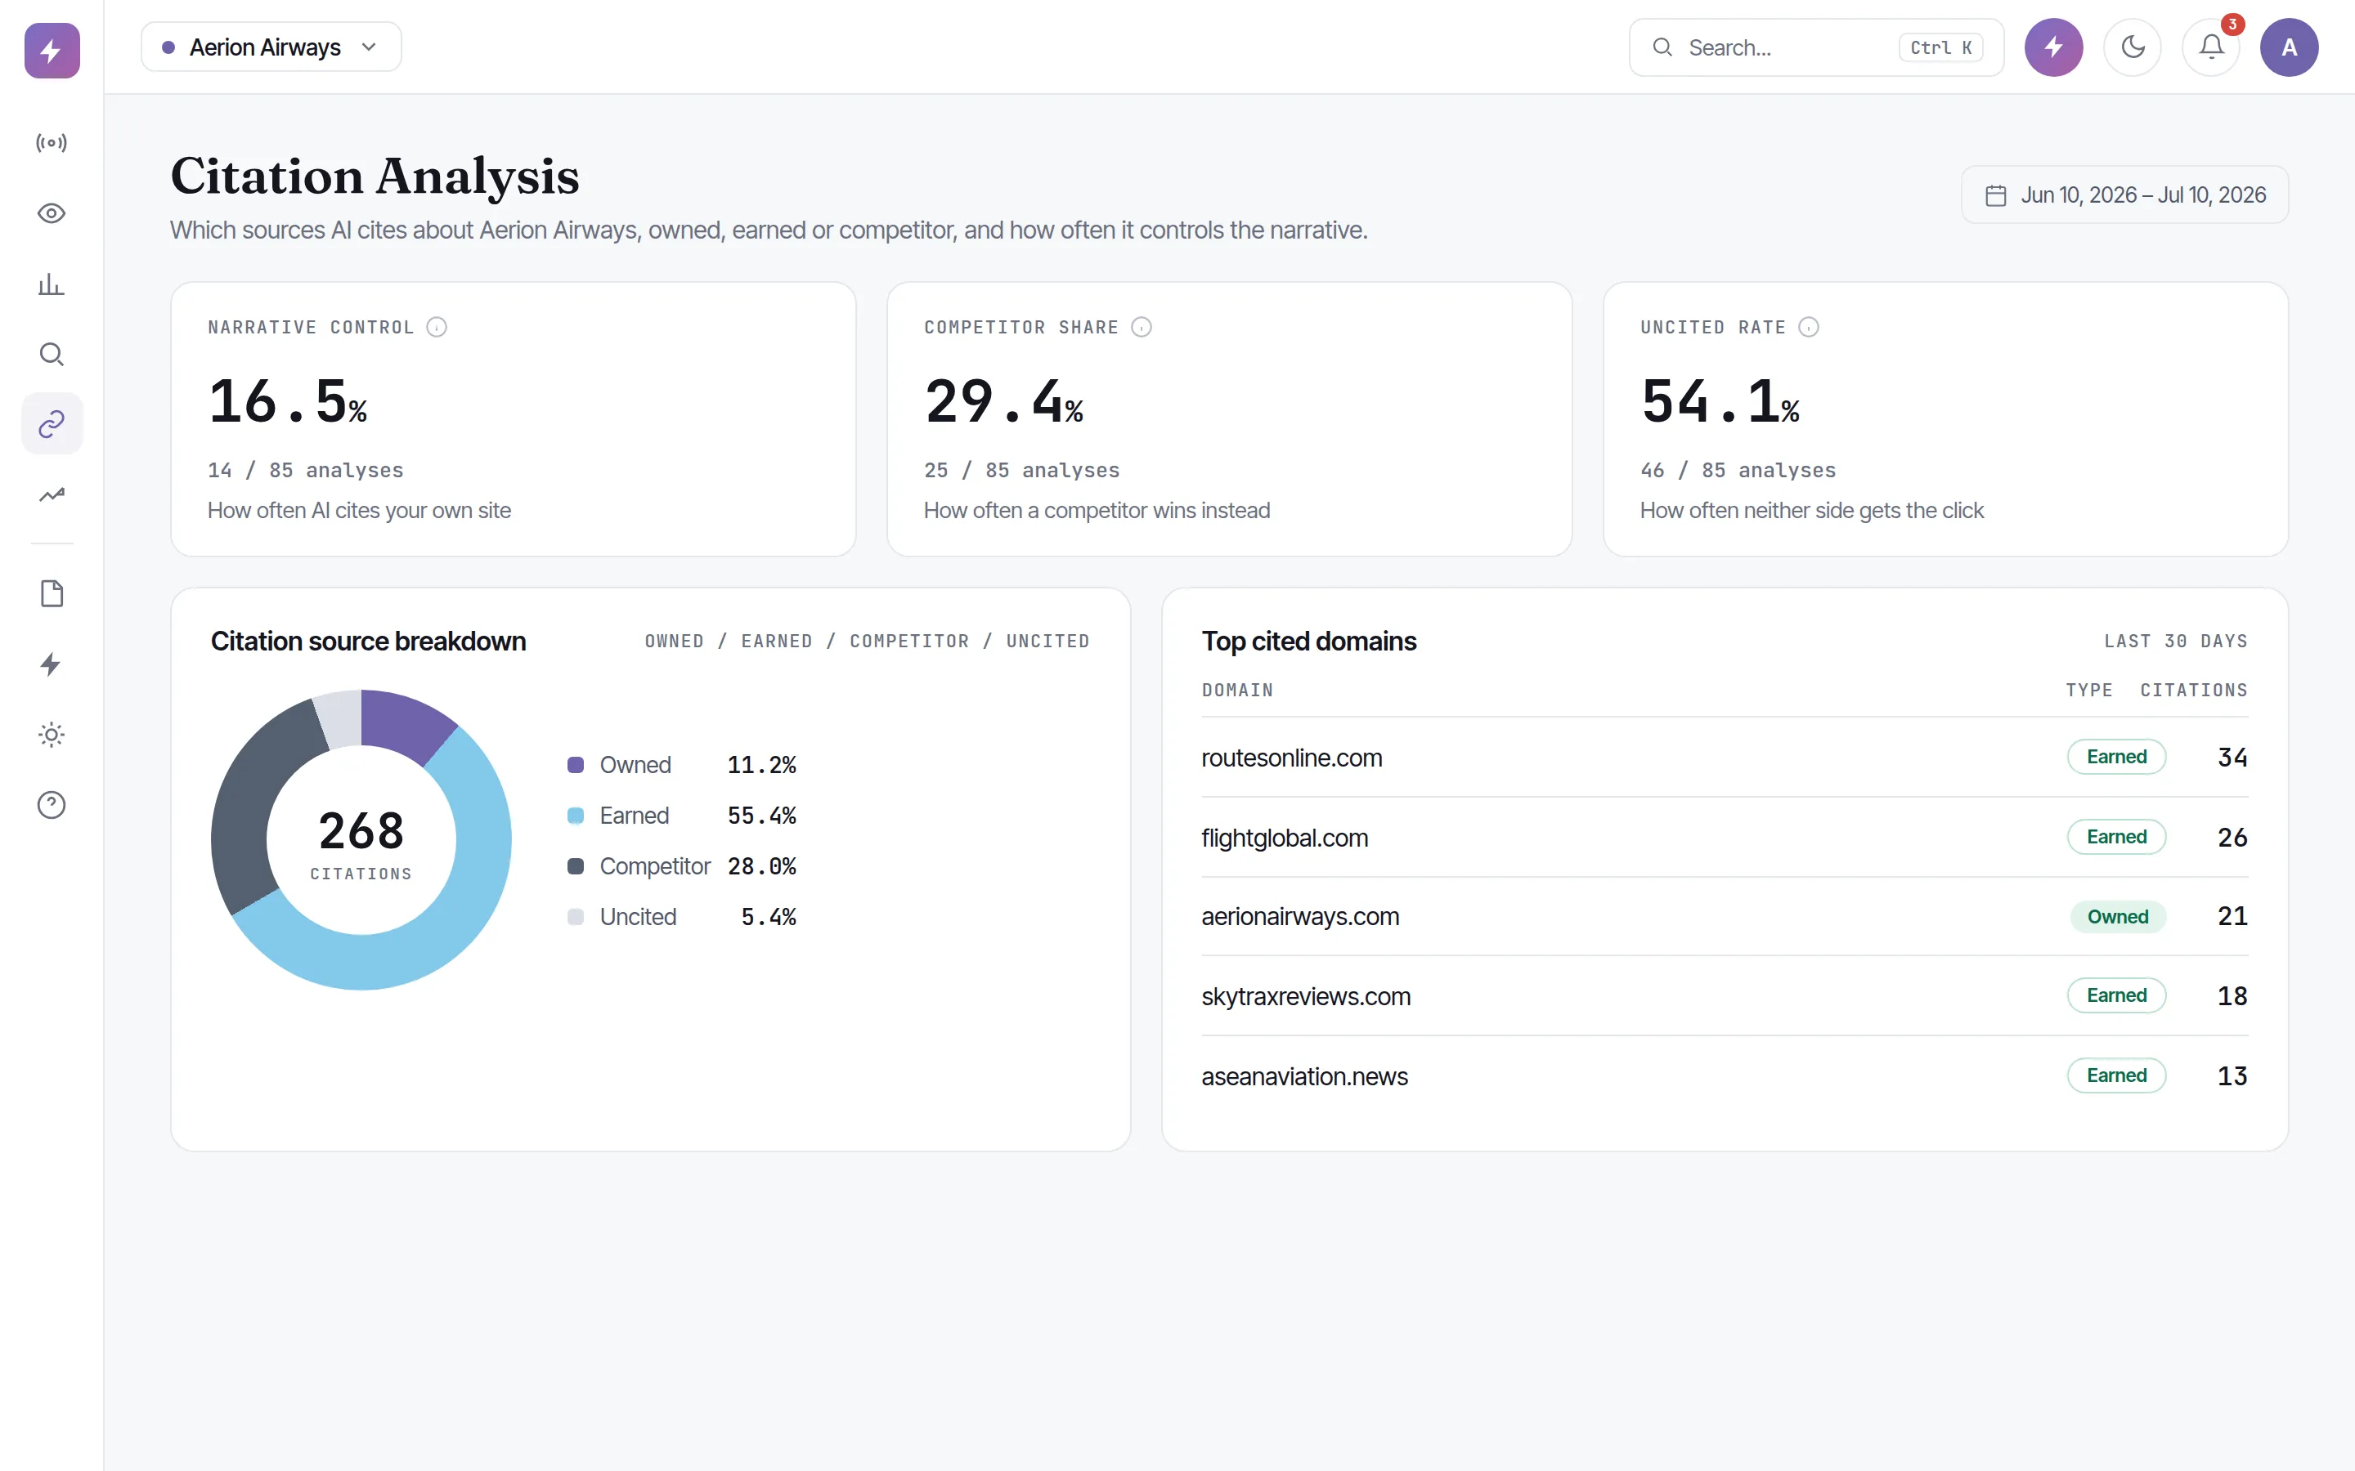Expand the Aerion Airways brand dropdown

click(x=271, y=47)
